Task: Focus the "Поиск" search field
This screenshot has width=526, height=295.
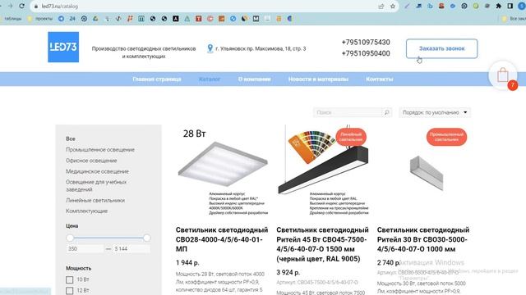Action: 348,112
